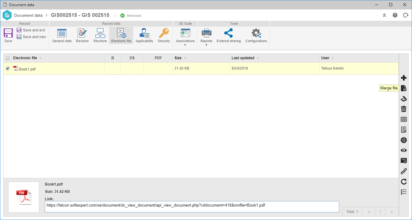This screenshot has width=412, height=220.
Task: Click page number 1 in pager
Action: [380, 211]
